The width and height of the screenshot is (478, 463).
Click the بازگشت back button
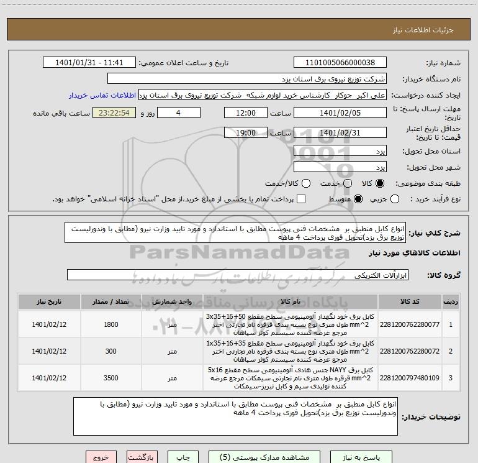coord(142,457)
